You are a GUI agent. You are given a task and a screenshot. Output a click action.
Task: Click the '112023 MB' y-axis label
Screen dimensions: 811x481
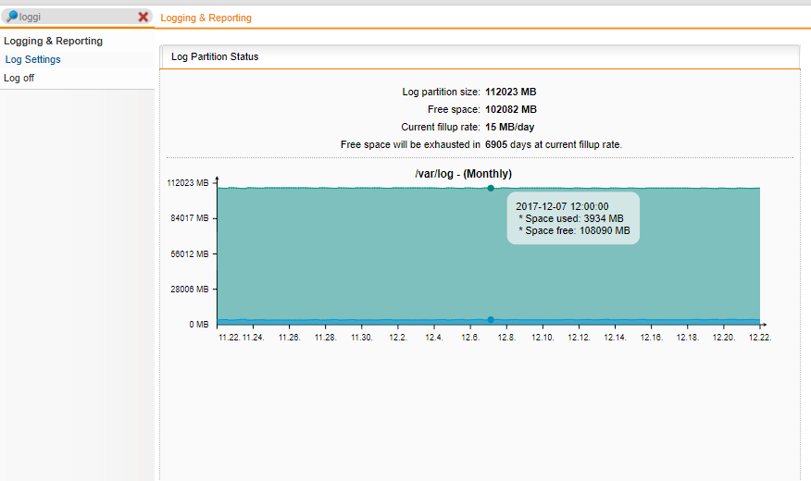point(188,183)
